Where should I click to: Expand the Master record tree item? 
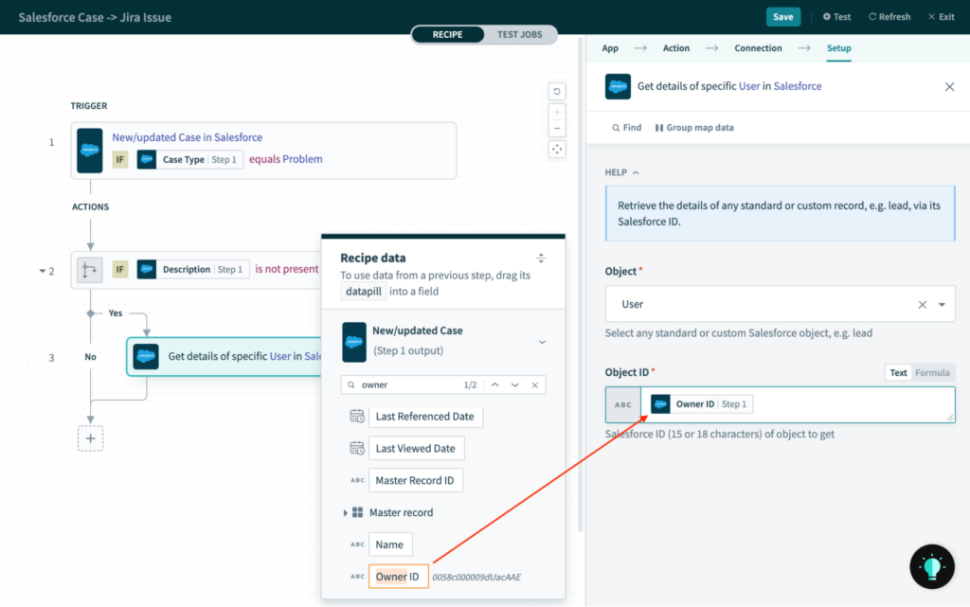click(x=347, y=512)
